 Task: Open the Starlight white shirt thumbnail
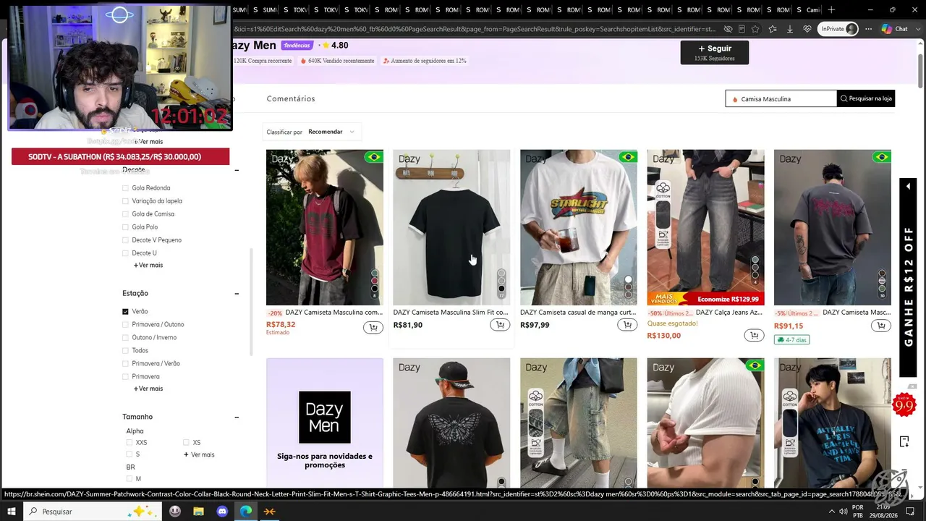[x=579, y=227]
